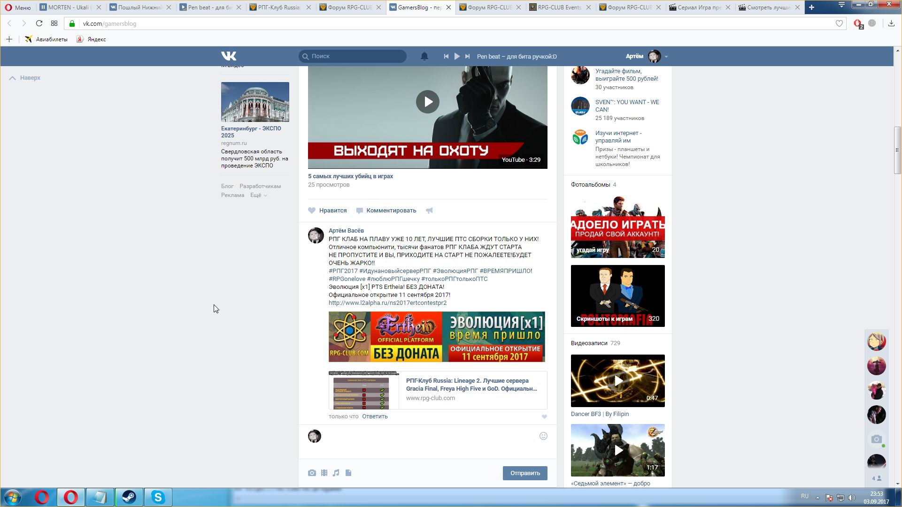902x507 pixels.
Task: Switch to Пошлый Нижний tab
Action: pyautogui.click(x=140, y=8)
